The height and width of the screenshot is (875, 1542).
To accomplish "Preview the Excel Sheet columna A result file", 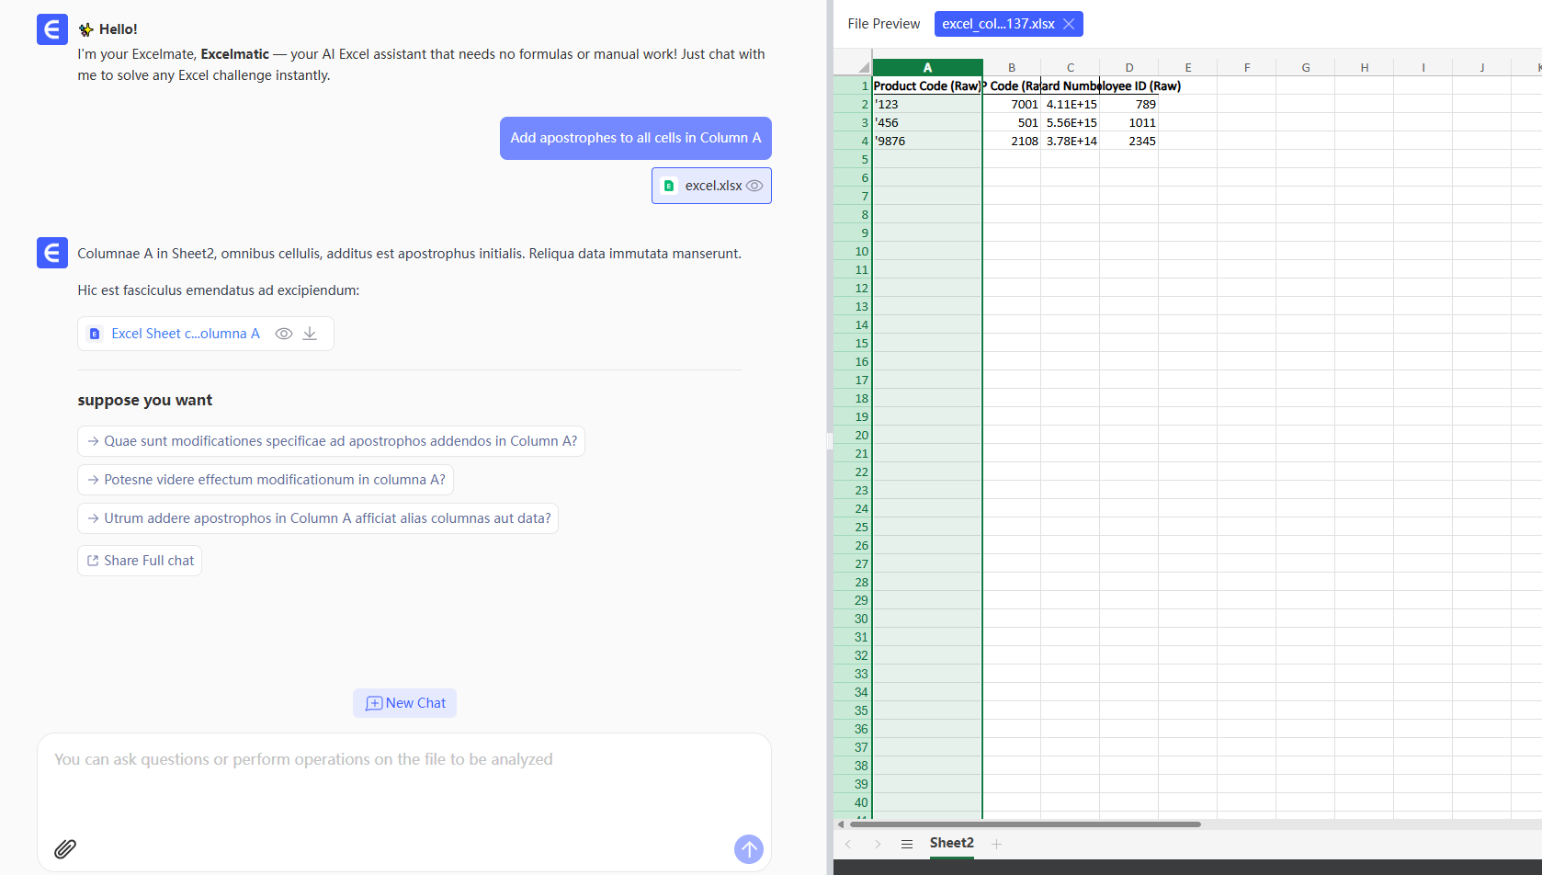I will tap(284, 334).
